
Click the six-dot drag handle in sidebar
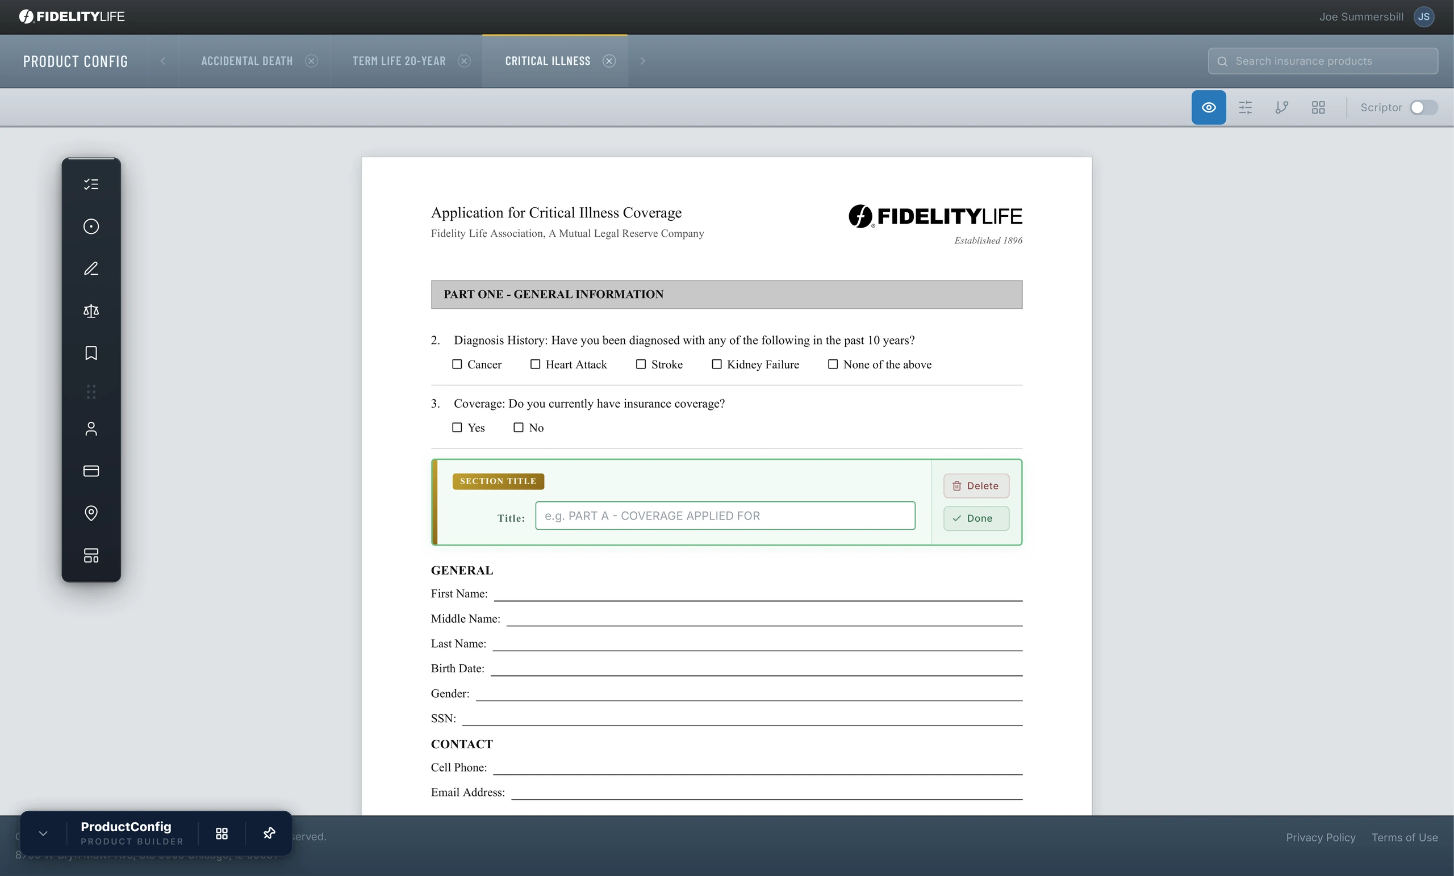click(91, 392)
